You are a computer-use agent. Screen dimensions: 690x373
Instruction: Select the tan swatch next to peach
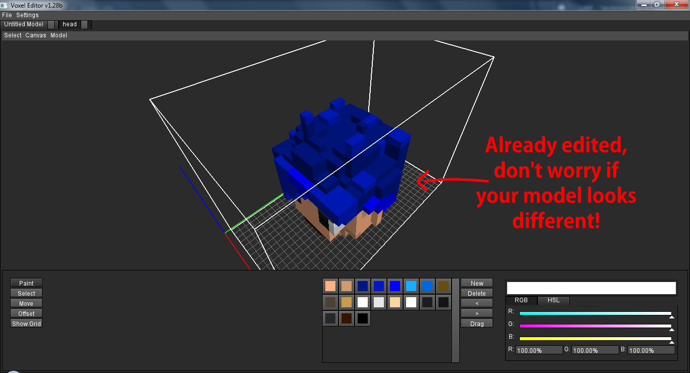pos(347,286)
